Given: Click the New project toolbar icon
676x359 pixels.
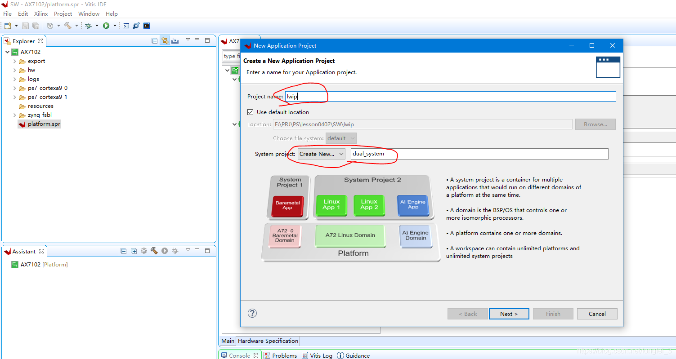Looking at the screenshot, I should pyautogui.click(x=8, y=26).
